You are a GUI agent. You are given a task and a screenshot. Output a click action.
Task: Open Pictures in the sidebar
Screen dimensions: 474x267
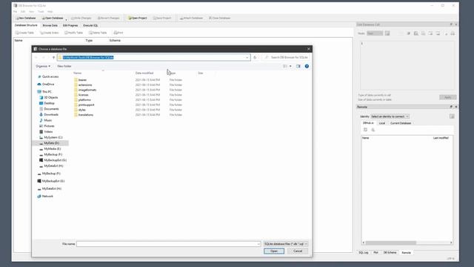pyautogui.click(x=49, y=126)
